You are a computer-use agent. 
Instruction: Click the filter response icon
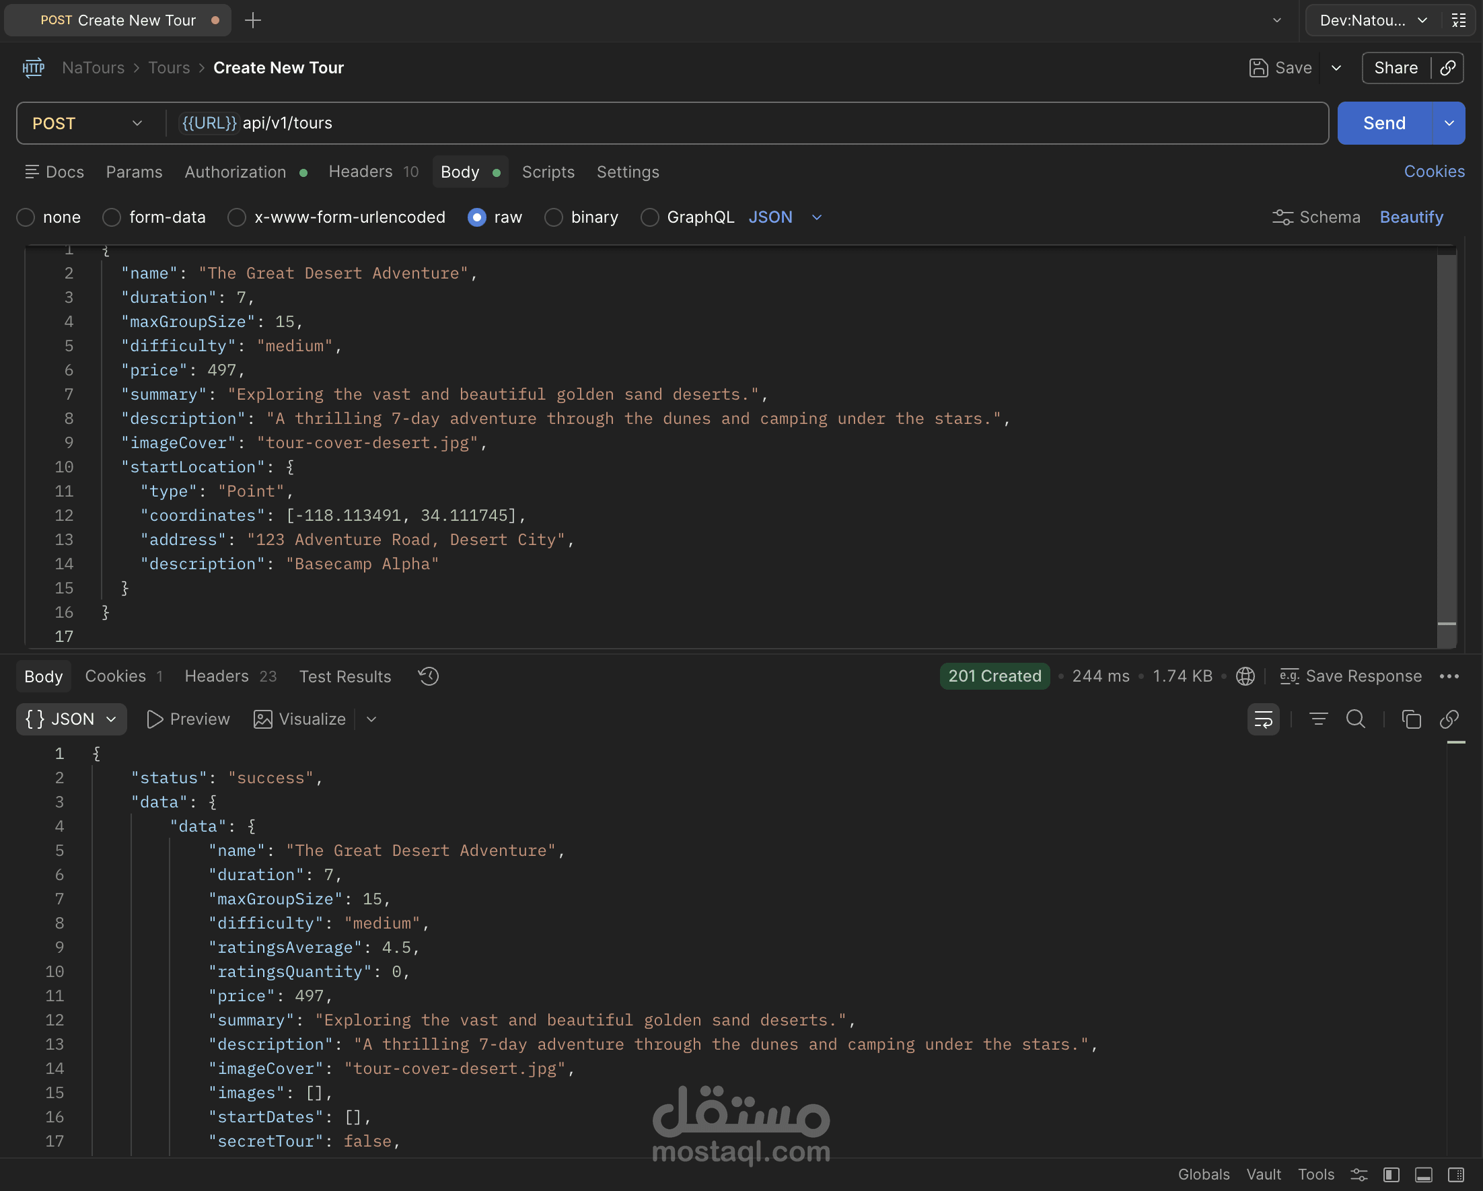pyautogui.click(x=1318, y=719)
